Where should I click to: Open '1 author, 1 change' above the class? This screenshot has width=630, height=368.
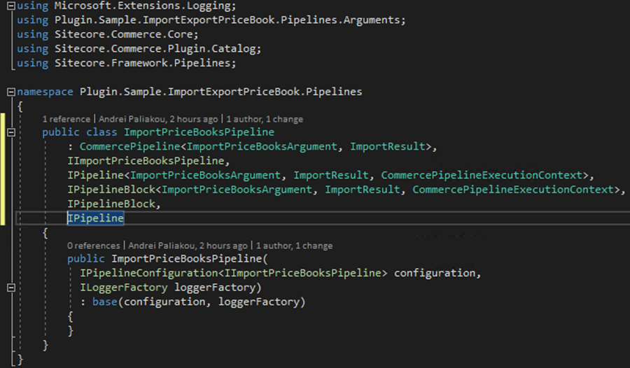(265, 120)
